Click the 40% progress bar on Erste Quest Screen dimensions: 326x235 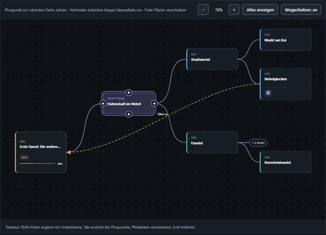38,163
